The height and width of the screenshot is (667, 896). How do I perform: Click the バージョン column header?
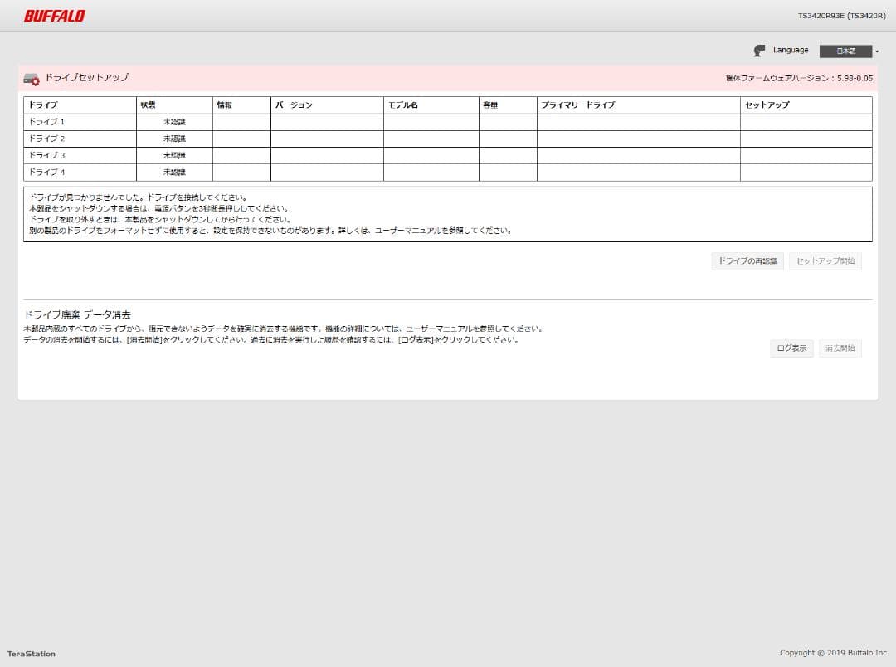point(290,105)
